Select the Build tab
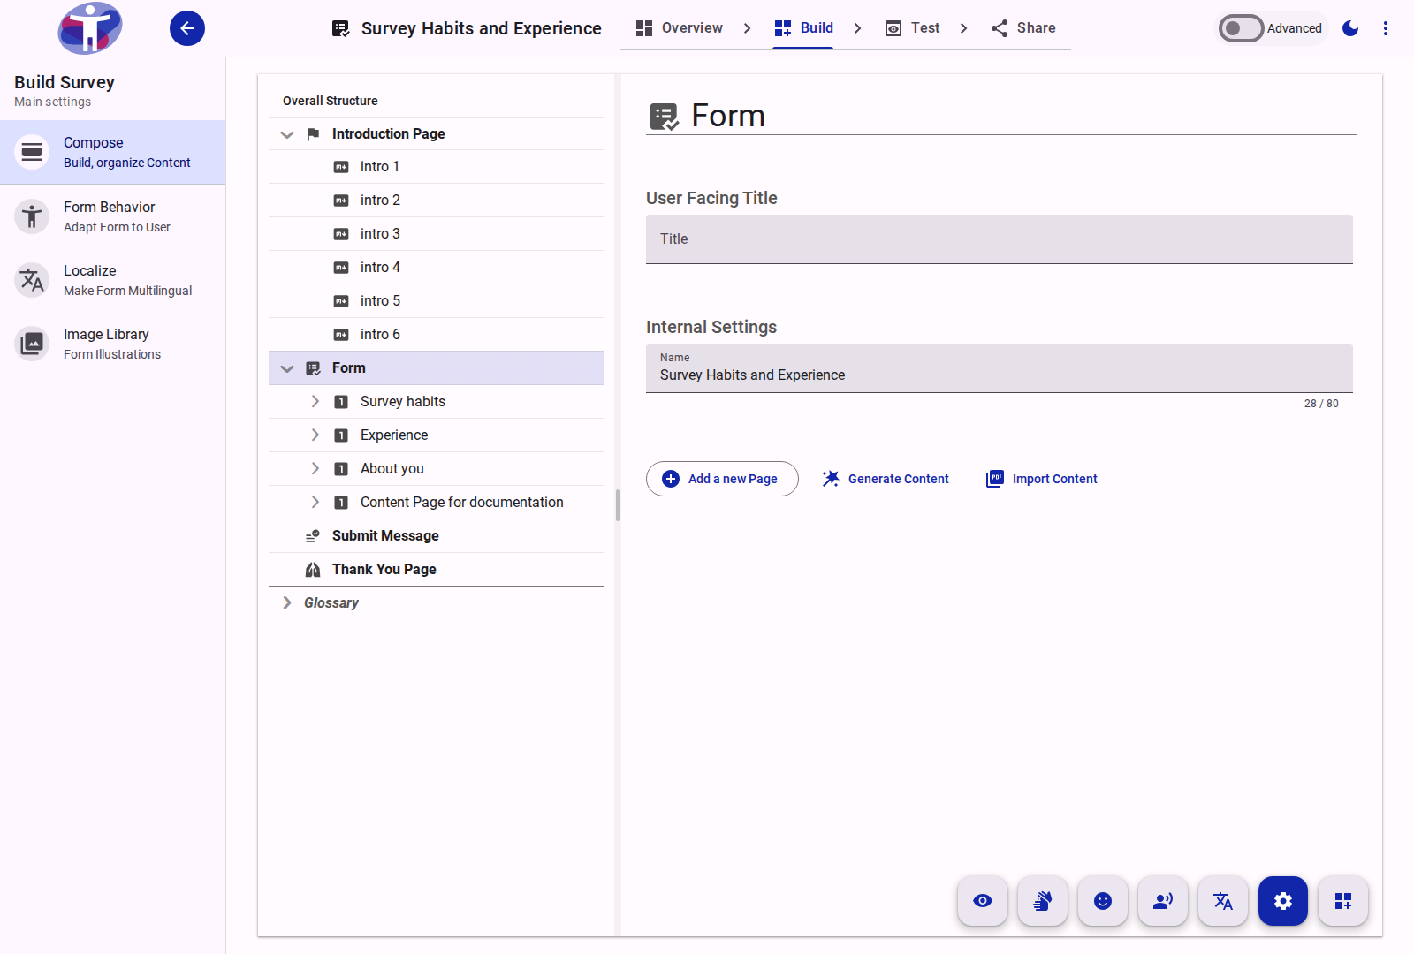1414x954 pixels. click(803, 28)
